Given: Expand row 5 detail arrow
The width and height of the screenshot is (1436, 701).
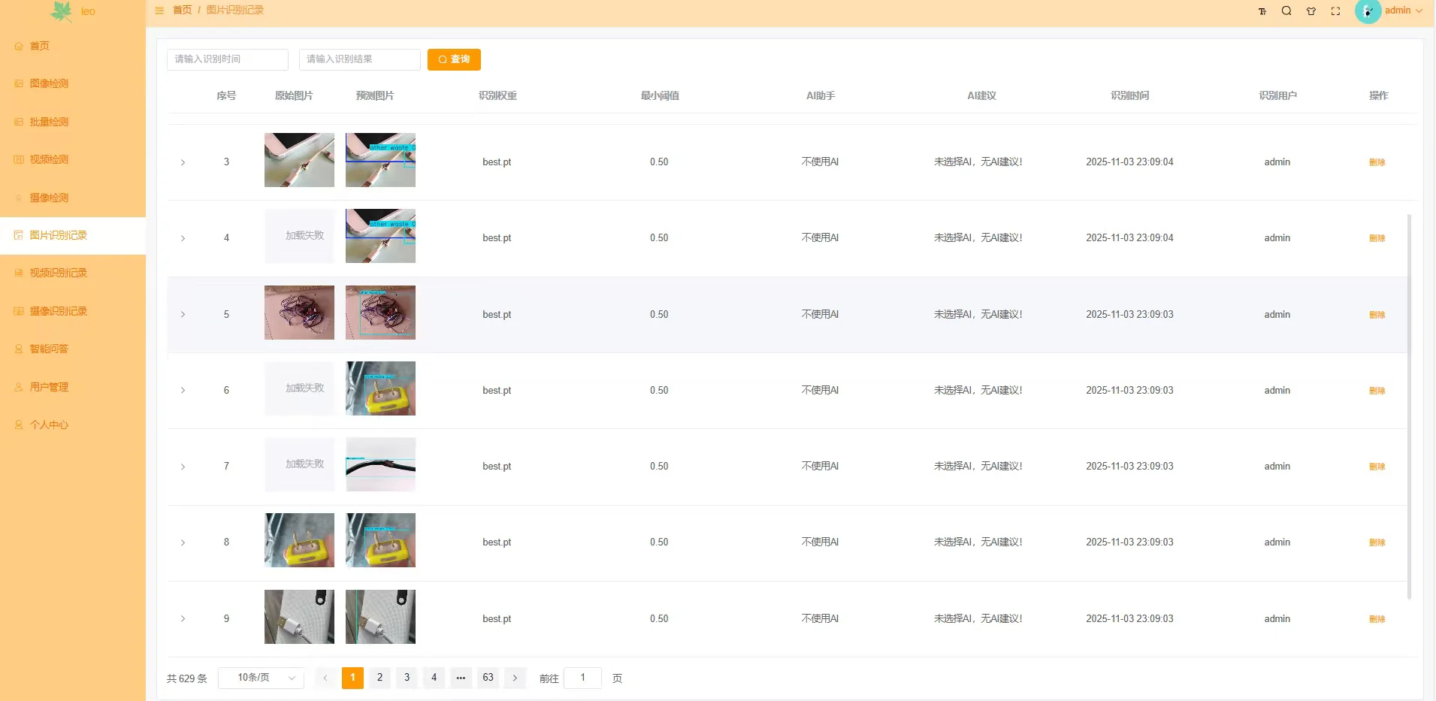Looking at the screenshot, I should (x=183, y=314).
